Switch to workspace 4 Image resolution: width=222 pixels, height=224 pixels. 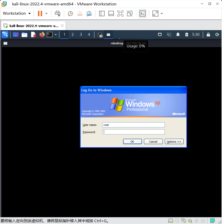[x=89, y=35]
